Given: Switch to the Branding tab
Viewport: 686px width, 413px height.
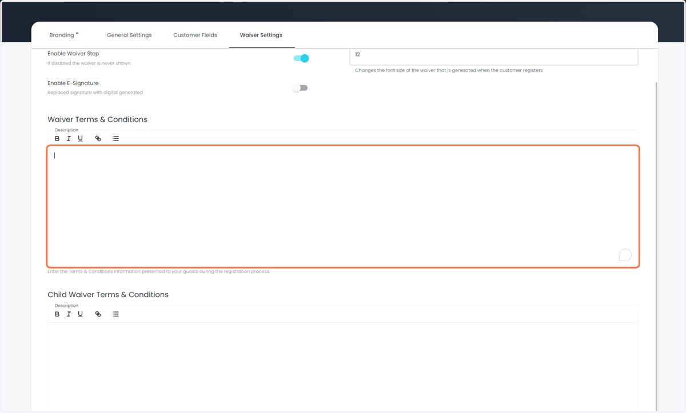Looking at the screenshot, I should point(63,35).
